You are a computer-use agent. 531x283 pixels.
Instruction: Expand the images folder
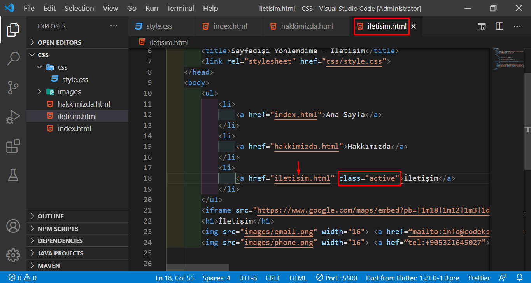[x=69, y=92]
